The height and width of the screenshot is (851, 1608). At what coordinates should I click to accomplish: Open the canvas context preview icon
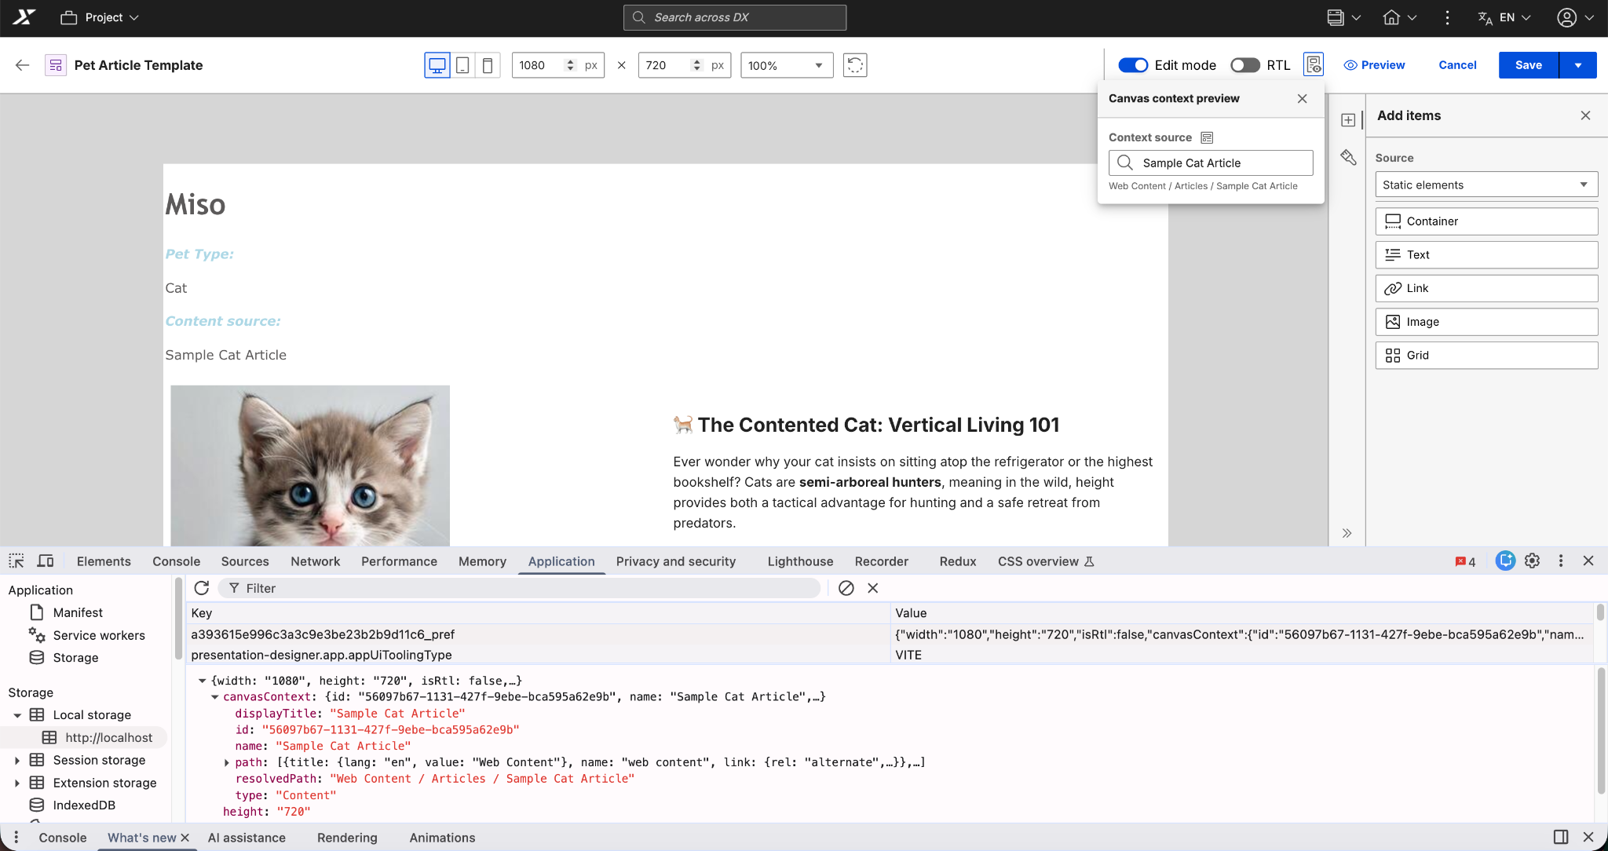coord(1313,64)
